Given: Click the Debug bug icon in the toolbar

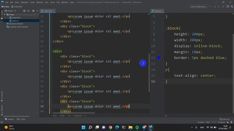Looking at the screenshot, I should (215, 7).
